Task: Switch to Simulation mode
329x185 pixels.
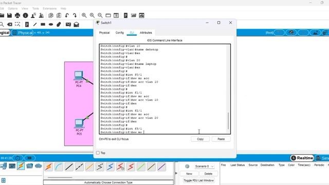Action: tap(322, 158)
